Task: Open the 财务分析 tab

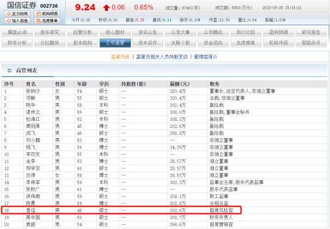Action: (x=17, y=43)
